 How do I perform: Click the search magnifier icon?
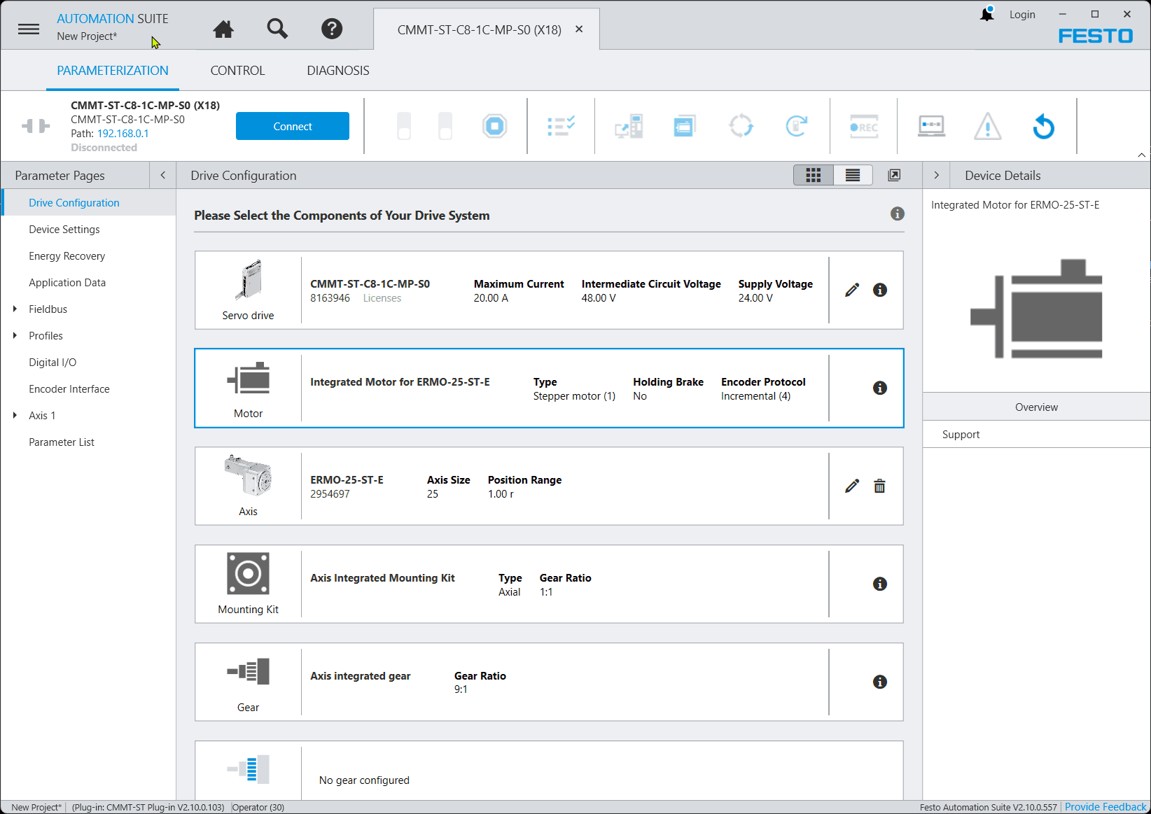[277, 29]
